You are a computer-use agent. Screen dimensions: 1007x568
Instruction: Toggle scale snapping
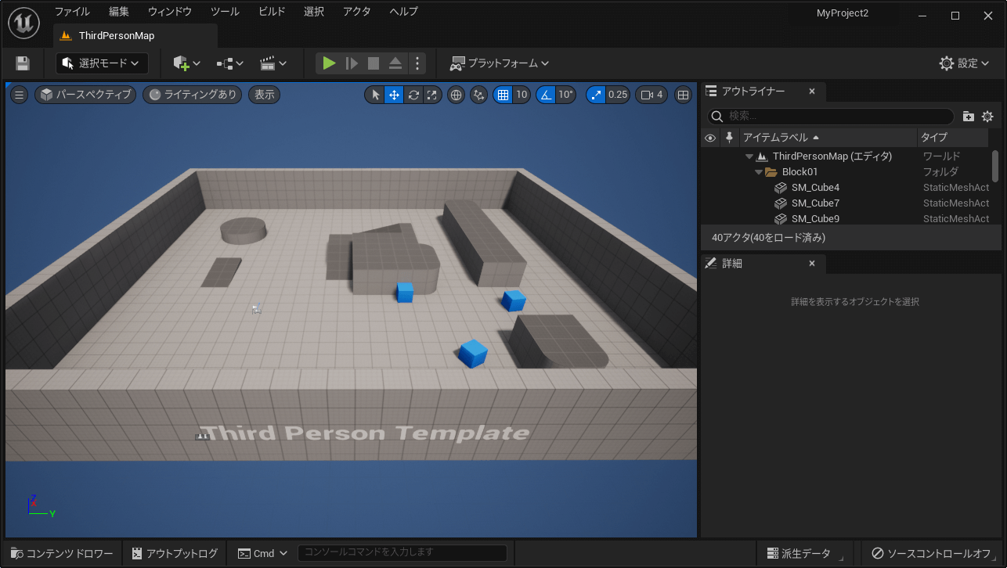(596, 95)
